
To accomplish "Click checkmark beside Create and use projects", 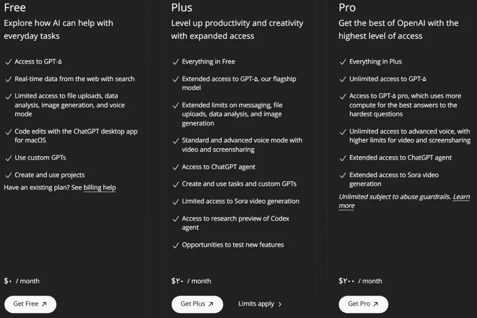I will coord(9,176).
